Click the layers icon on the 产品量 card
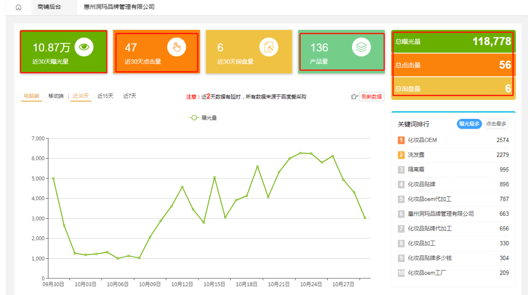This screenshot has height=295, width=528. point(361,47)
